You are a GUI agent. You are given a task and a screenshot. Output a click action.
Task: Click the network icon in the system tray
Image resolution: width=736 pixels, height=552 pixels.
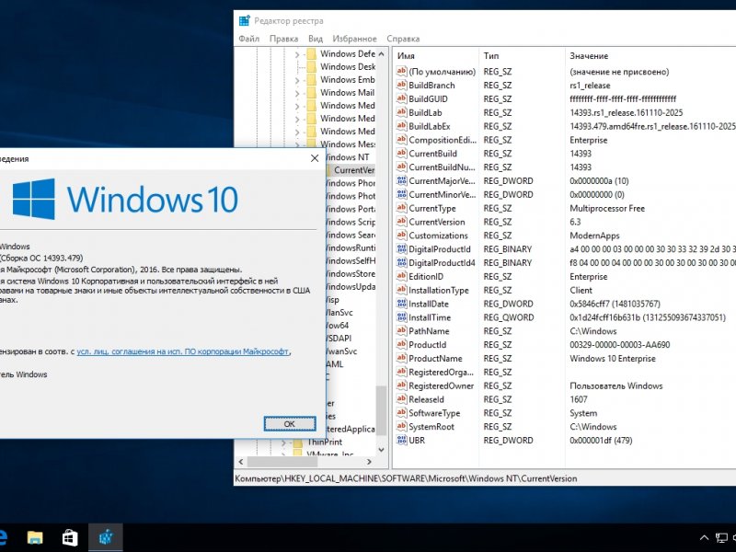pyautogui.click(x=721, y=538)
